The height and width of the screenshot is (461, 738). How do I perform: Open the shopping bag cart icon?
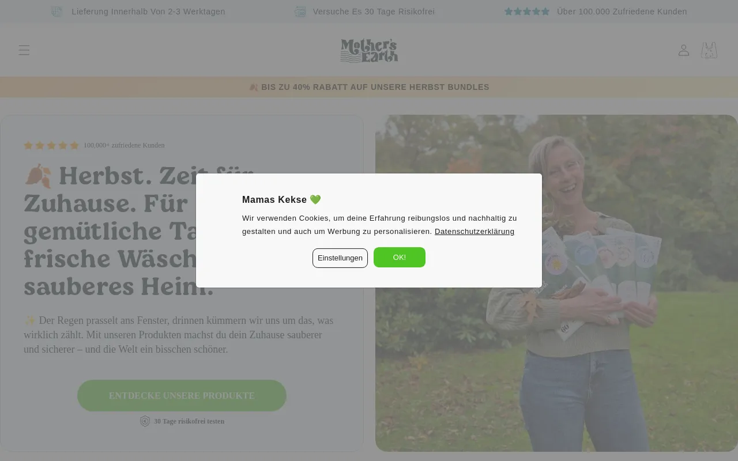click(x=709, y=50)
